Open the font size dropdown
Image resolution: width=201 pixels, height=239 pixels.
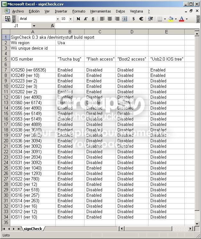point(70,19)
